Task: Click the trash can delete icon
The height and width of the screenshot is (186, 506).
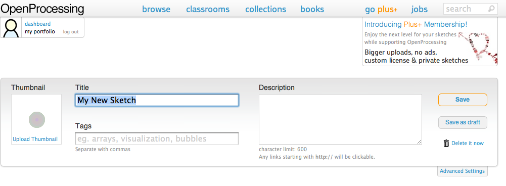Action: coord(446,143)
